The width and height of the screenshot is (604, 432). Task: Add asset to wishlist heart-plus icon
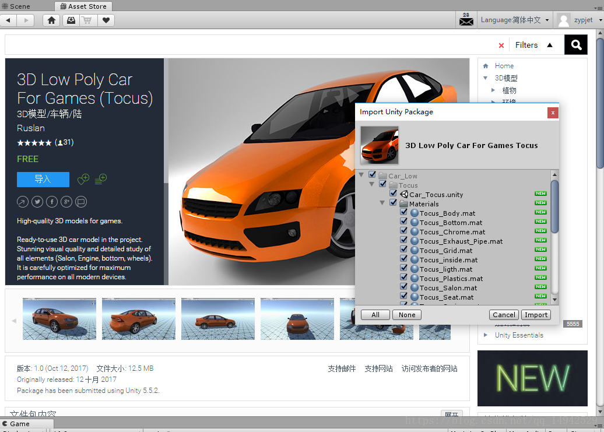[x=83, y=179]
